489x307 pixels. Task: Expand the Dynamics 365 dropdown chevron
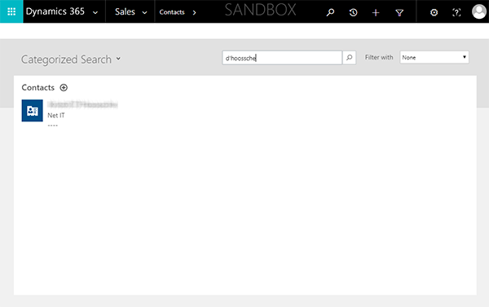[95, 13]
